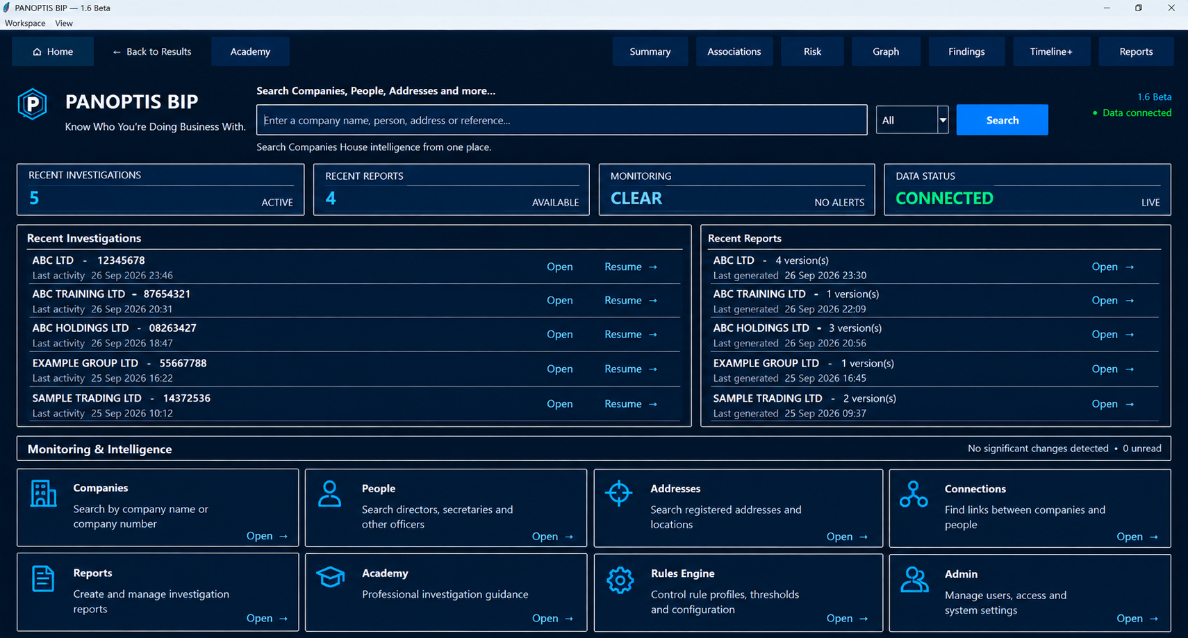Click the Academy graduation cap icon

click(331, 577)
